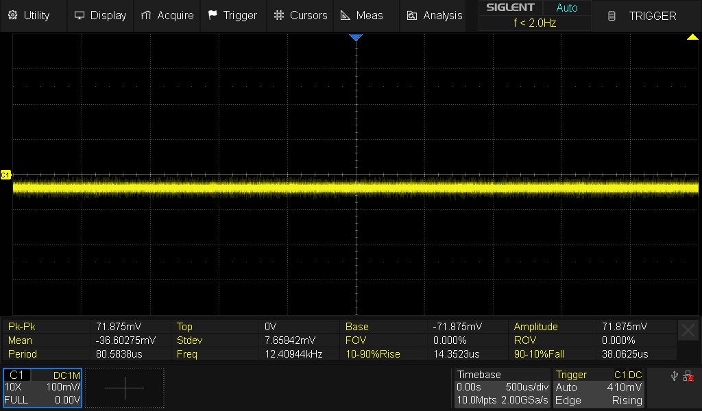Select the Pk-Pk measurement label
The width and height of the screenshot is (702, 411).
point(21,327)
